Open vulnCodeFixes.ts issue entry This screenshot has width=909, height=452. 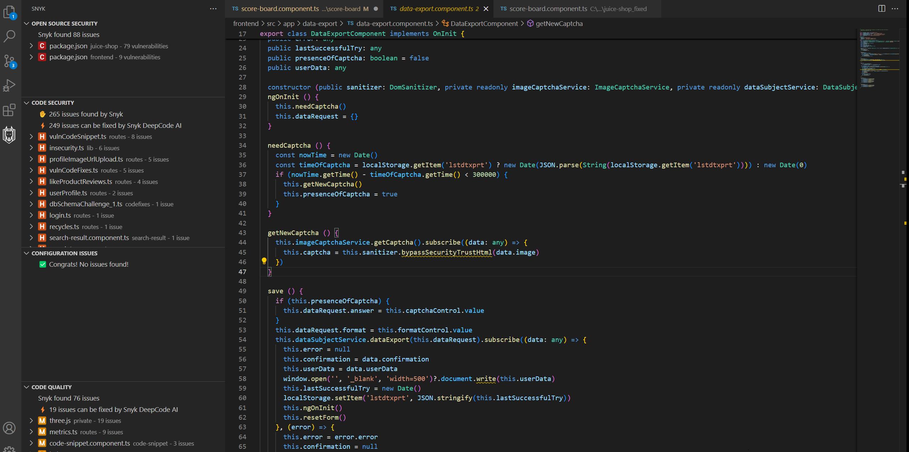point(123,170)
